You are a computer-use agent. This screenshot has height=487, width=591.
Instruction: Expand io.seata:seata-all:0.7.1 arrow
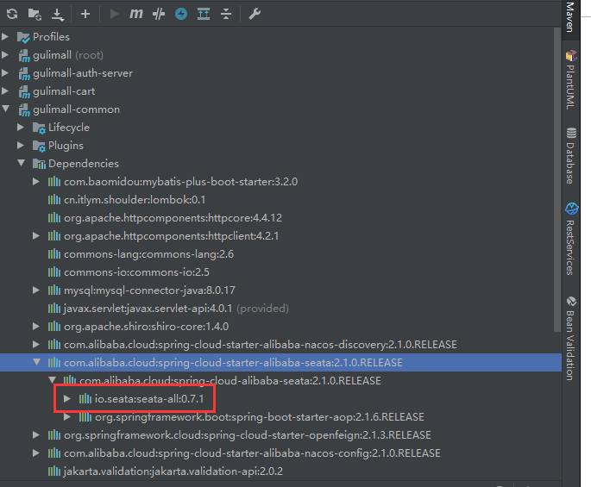click(x=67, y=398)
